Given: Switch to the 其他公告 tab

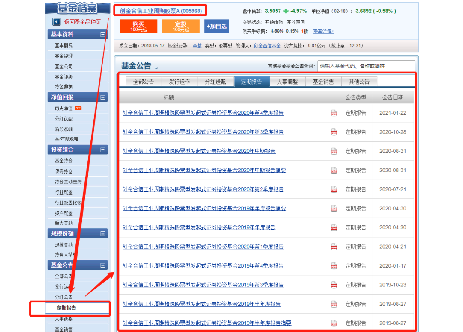Looking at the screenshot, I should 359,82.
